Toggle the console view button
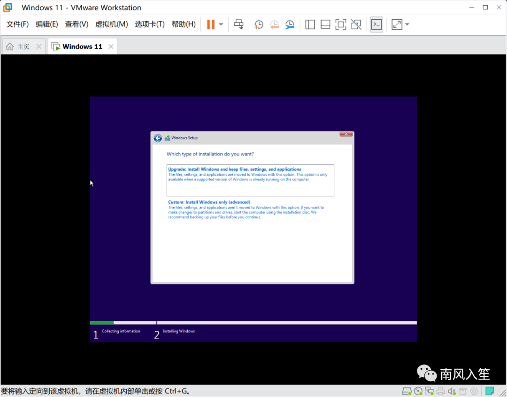Image resolution: width=507 pixels, height=397 pixels. [376, 24]
